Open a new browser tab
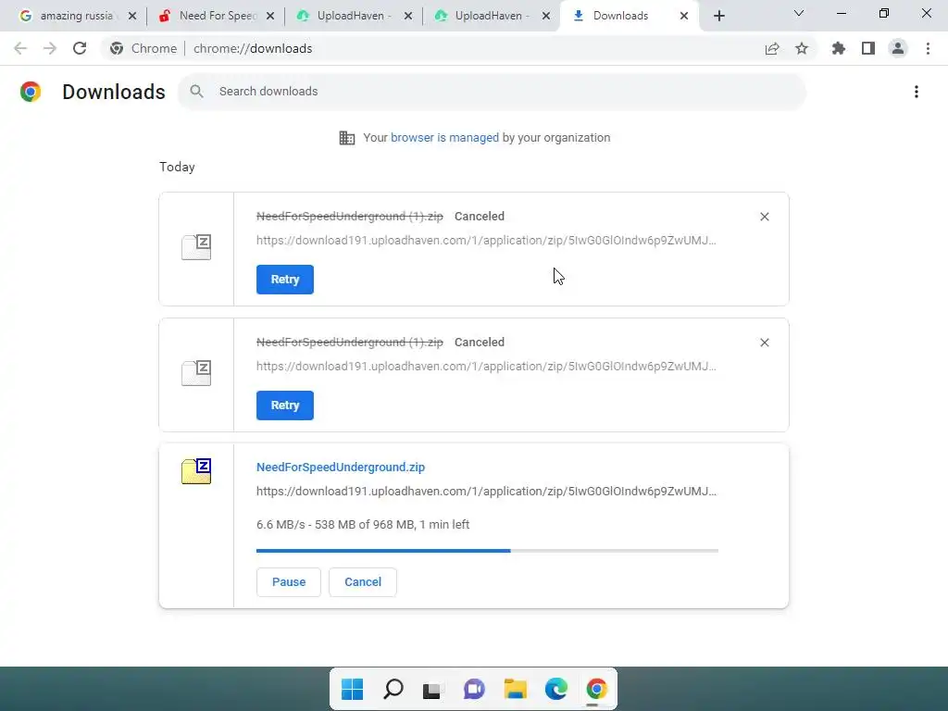The height and width of the screenshot is (711, 948). [718, 16]
